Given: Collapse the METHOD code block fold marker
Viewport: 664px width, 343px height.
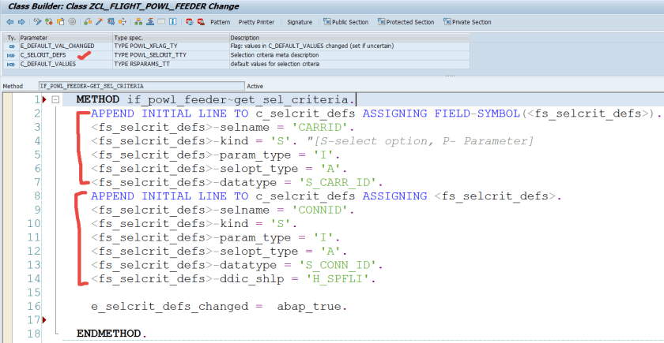Looking at the screenshot, I should point(55,100).
